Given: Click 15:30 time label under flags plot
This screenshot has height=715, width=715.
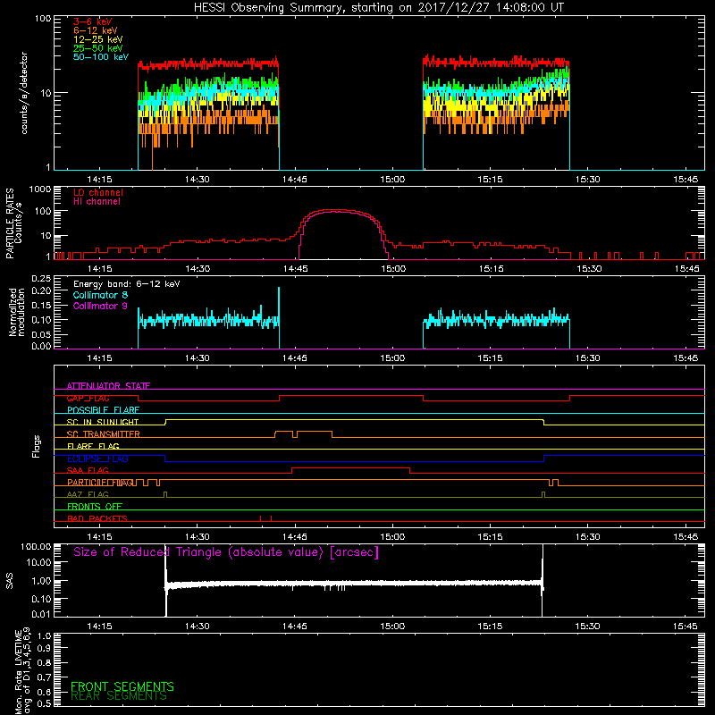Looking at the screenshot, I should (588, 537).
